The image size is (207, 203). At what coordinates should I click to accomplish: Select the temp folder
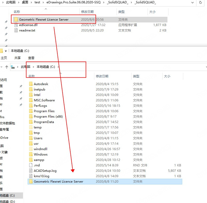[105, 127]
